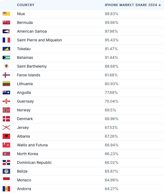Screen dimensions: 164x193
Task: Click the Jersey flag icon
Action: coord(6,128)
